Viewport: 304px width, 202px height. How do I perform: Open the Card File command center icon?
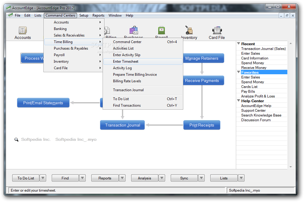(x=217, y=33)
